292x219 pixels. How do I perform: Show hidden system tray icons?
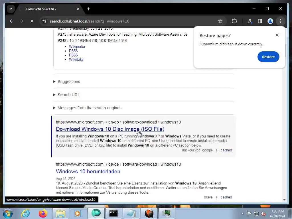242,214
